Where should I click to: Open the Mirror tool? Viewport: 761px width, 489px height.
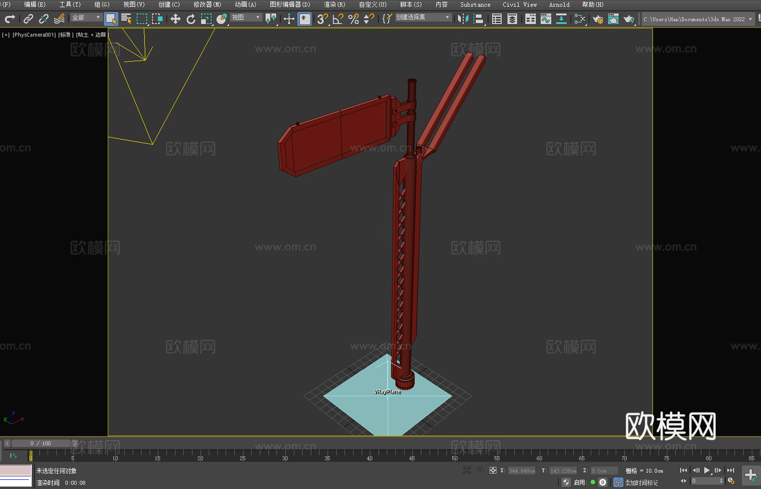463,19
